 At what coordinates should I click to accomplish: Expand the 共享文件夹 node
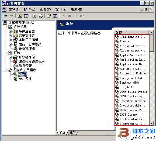click(10, 36)
